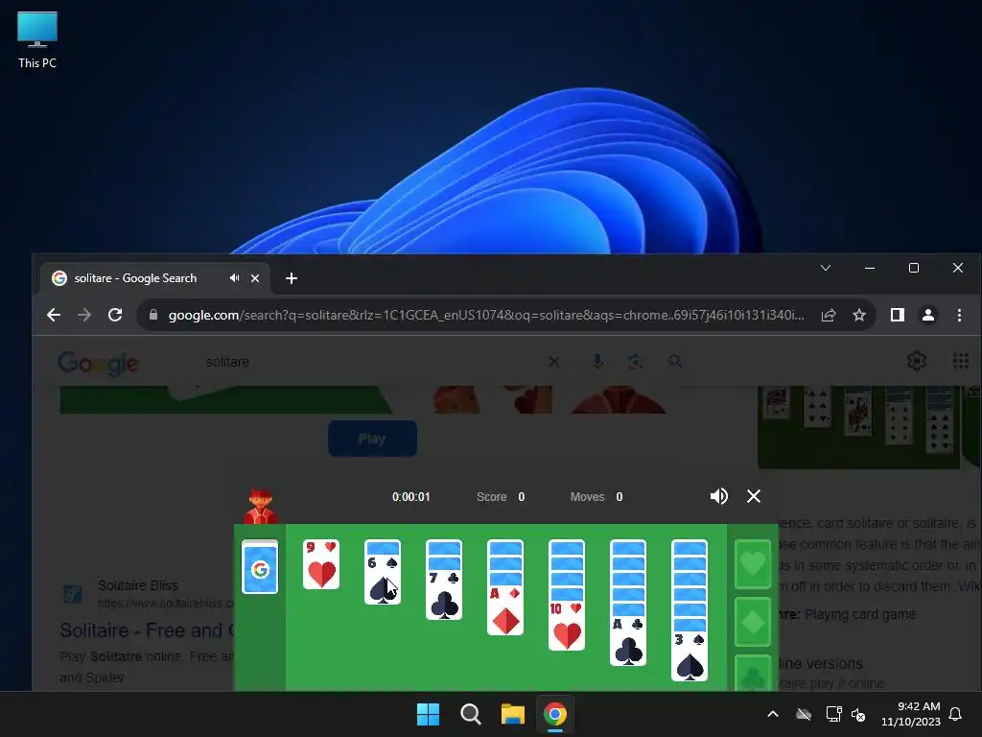Draw from the Google stock deck

(x=260, y=567)
